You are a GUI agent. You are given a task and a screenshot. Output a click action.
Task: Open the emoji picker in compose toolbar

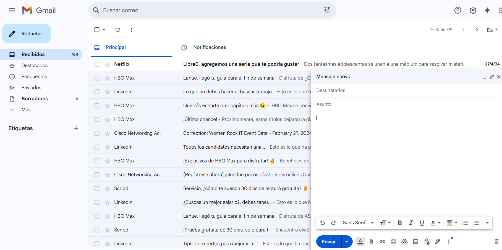393,242
